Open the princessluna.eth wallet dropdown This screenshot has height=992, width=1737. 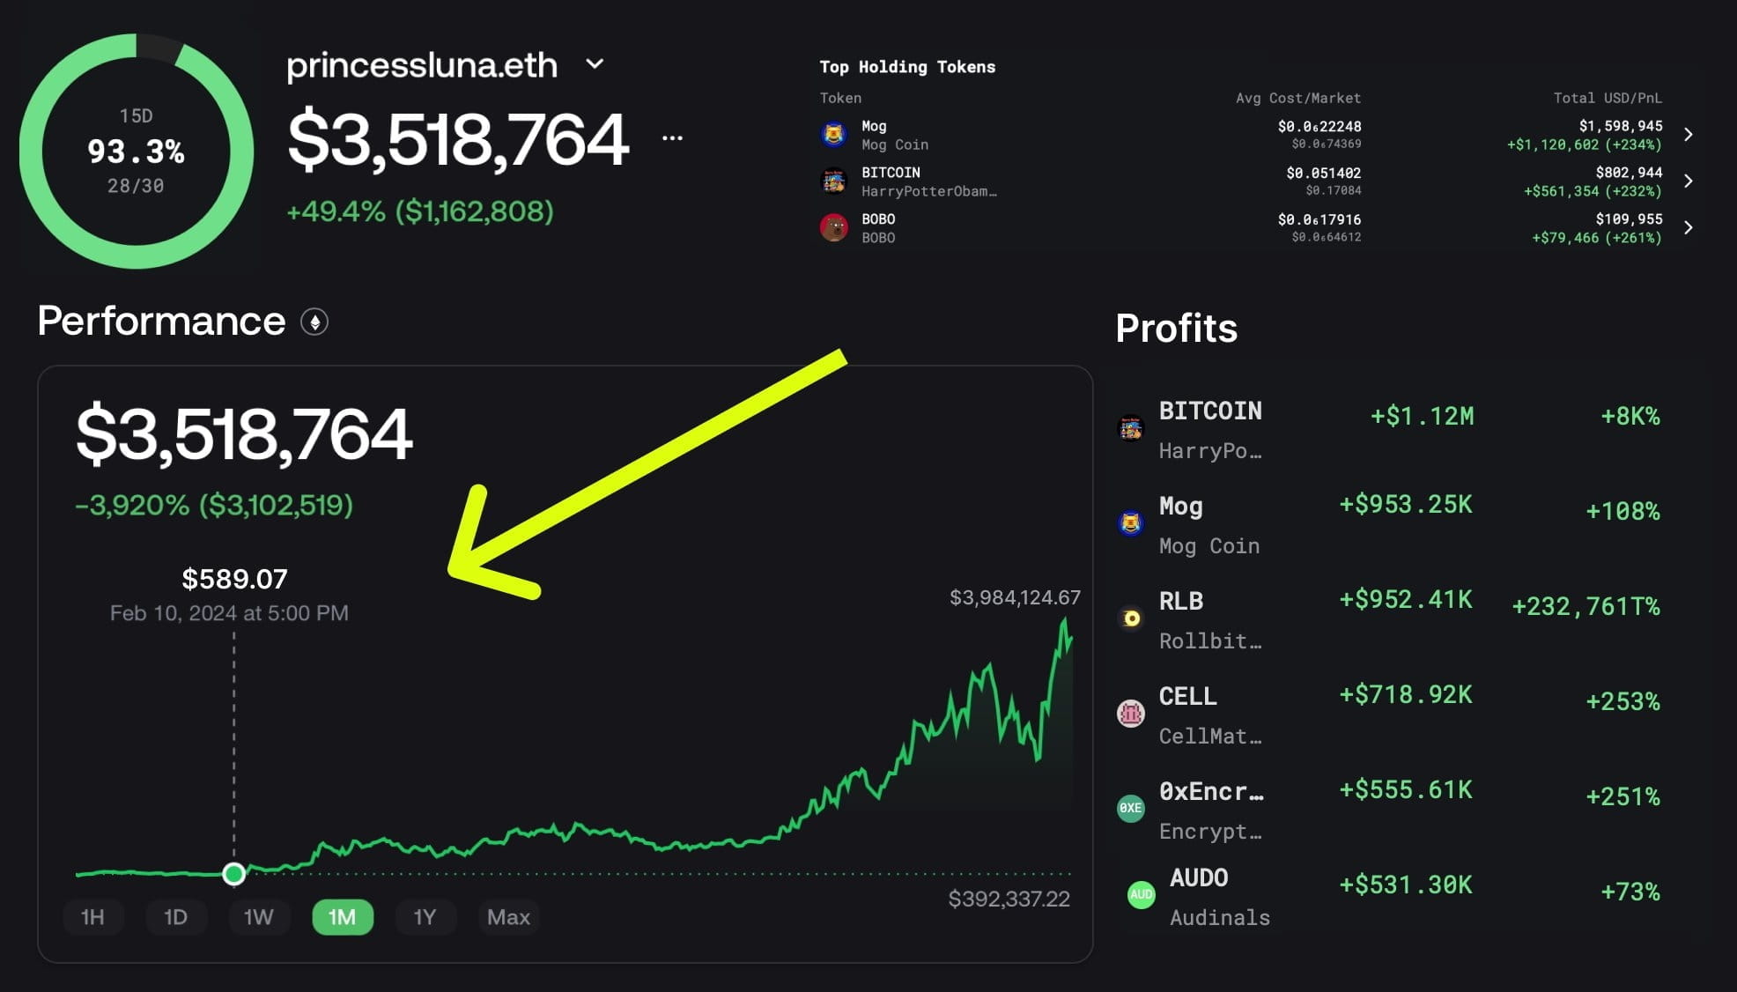[595, 64]
